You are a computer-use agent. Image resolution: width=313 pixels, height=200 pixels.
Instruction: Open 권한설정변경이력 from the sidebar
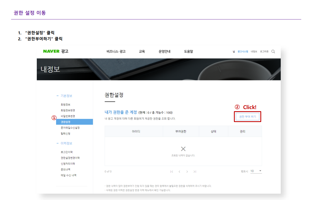point(70,158)
